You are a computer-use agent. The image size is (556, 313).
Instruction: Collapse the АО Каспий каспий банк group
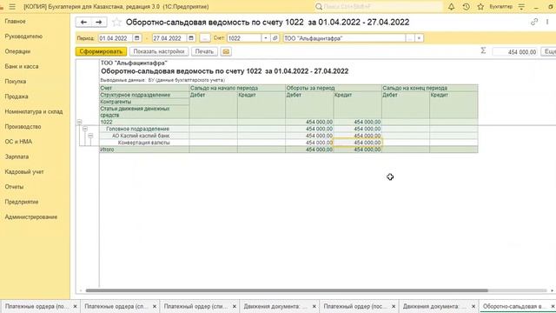(90, 136)
